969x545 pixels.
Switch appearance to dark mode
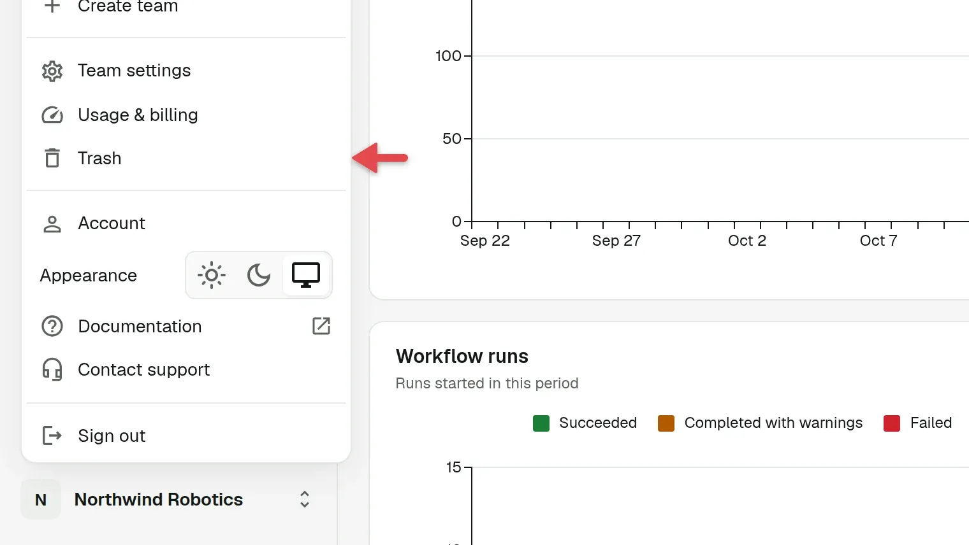point(259,275)
